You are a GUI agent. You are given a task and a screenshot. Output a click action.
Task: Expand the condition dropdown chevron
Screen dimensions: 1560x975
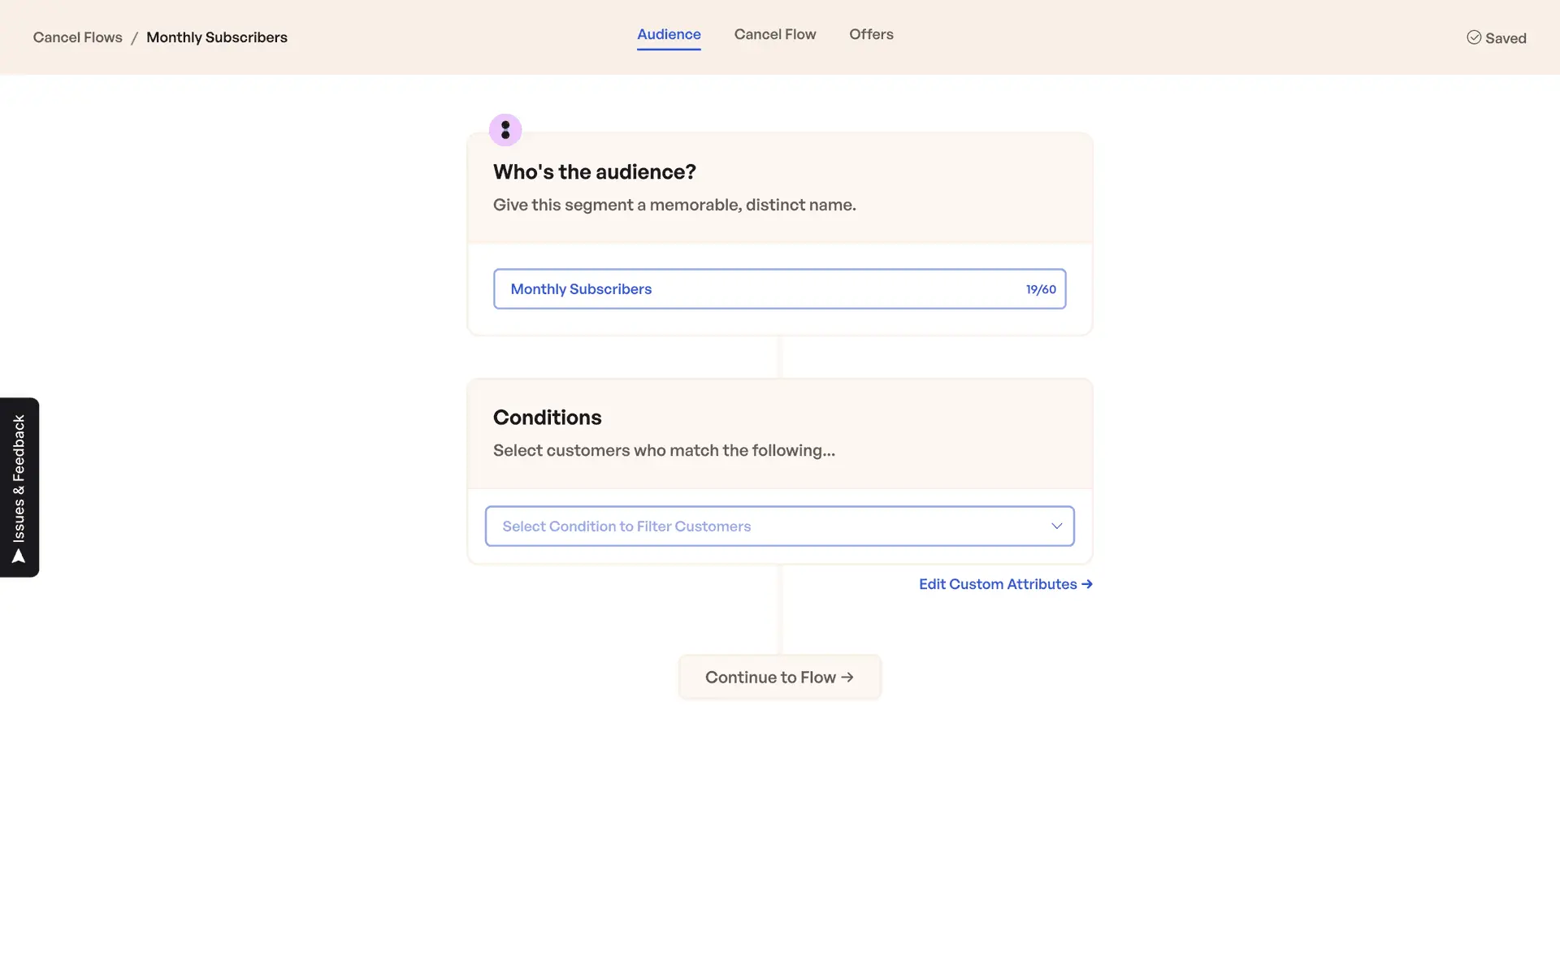(x=1056, y=526)
